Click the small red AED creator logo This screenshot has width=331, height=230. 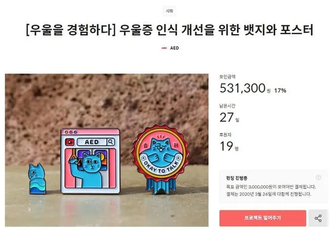(x=164, y=48)
